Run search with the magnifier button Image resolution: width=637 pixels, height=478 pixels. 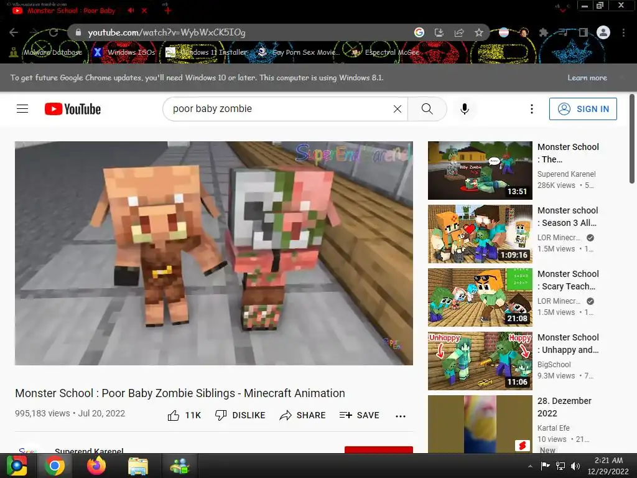click(x=427, y=109)
